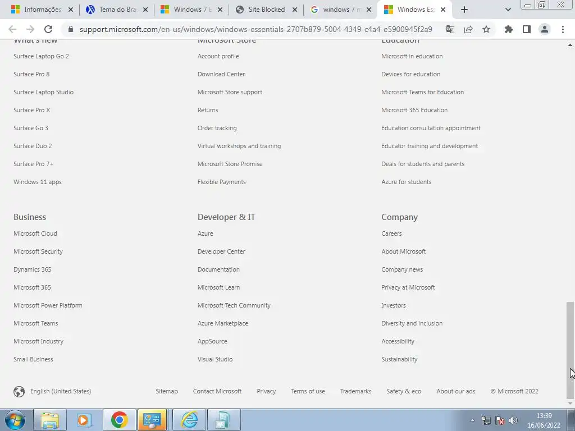575x431 pixels.
Task: Click the network tray icon
Action: [x=486, y=420]
